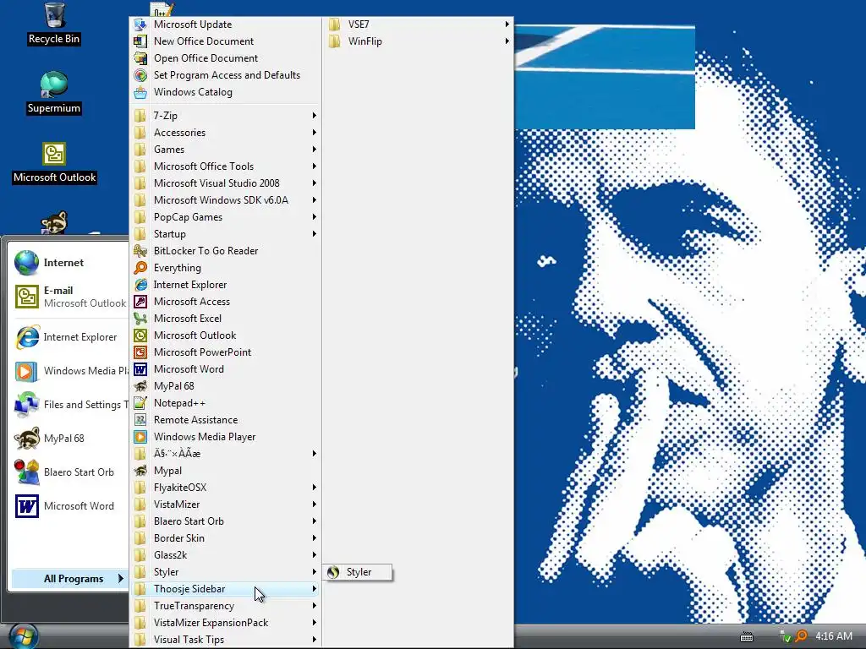This screenshot has height=649, width=866.
Task: Expand the WinFlip submenu folder
Action: [418, 41]
